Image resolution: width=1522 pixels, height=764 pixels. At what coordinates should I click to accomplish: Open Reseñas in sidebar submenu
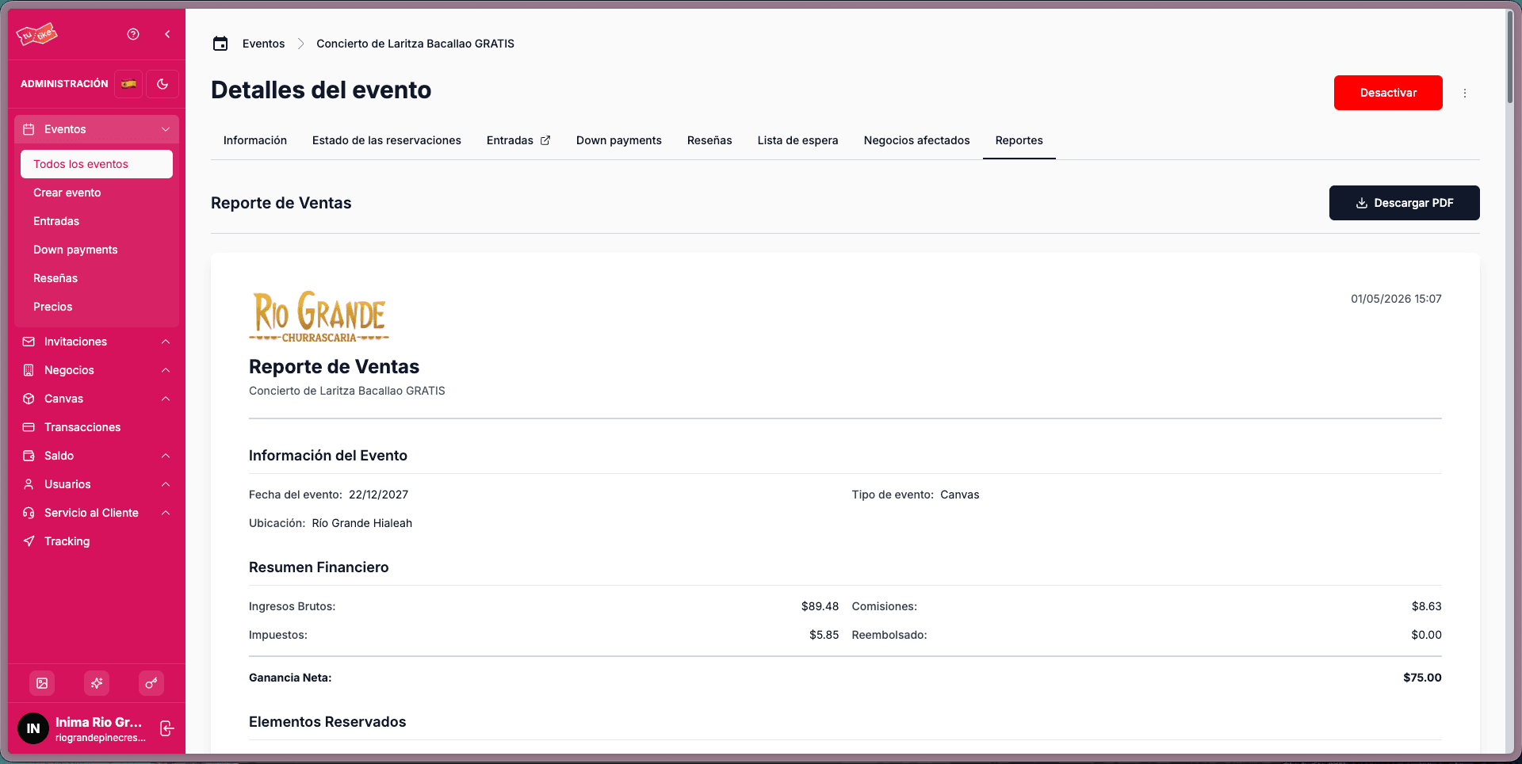(x=55, y=278)
